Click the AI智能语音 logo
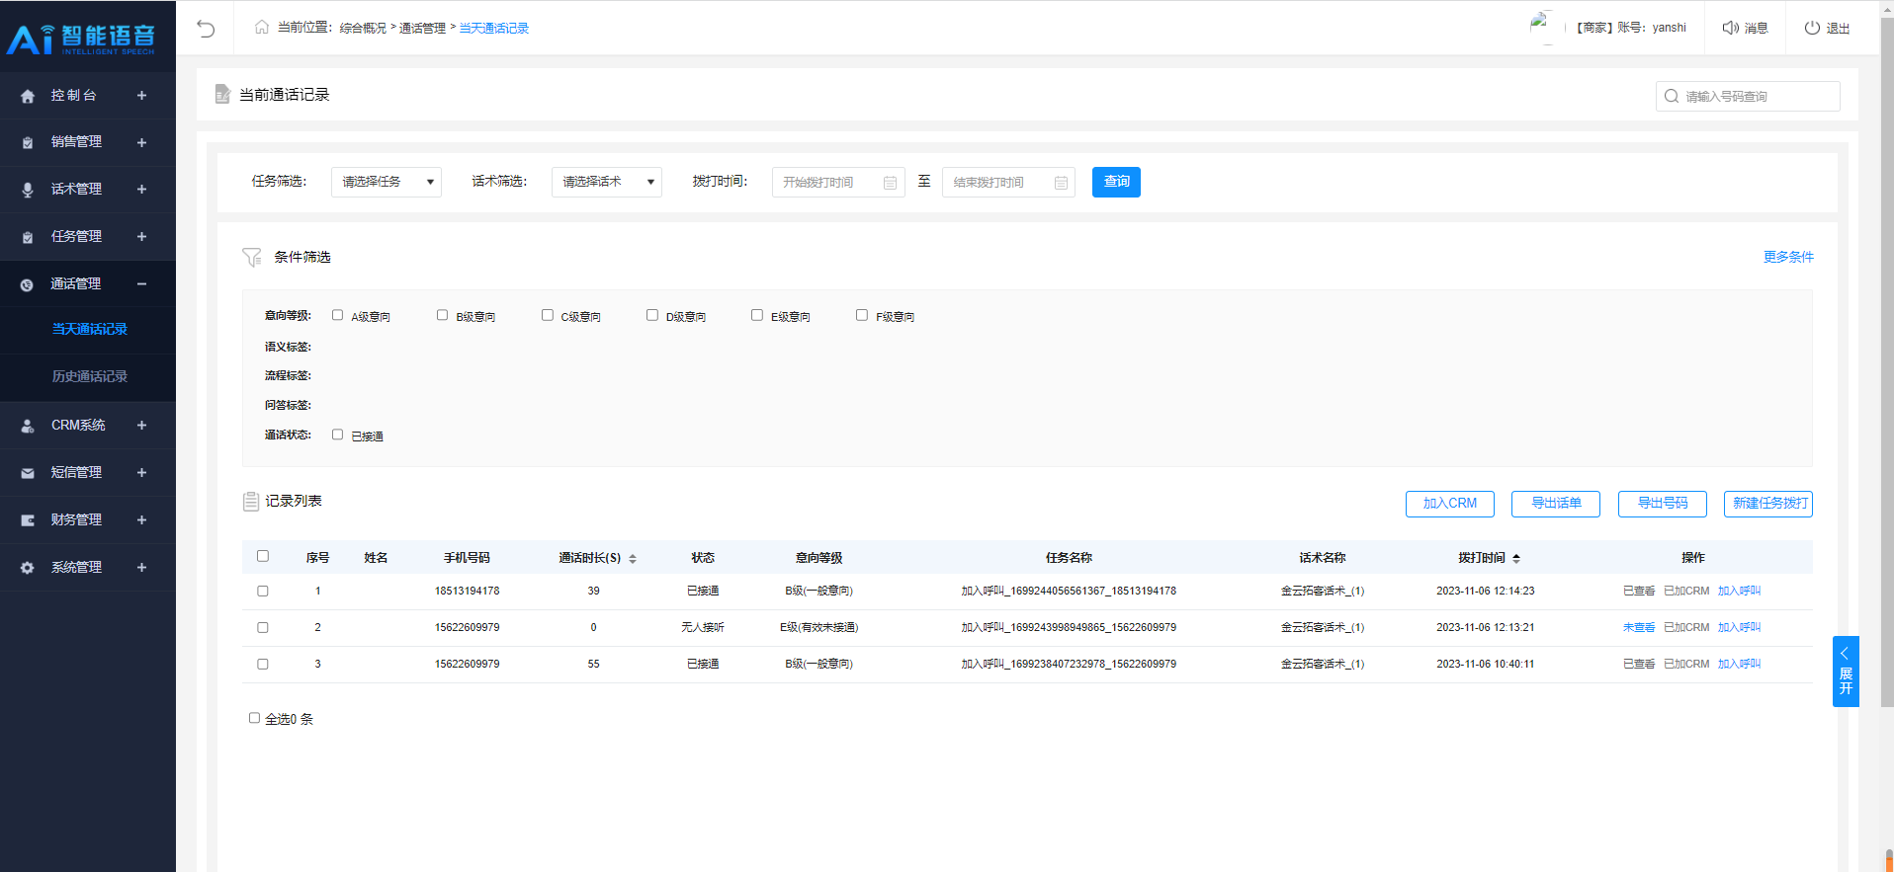This screenshot has height=872, width=1894. click(81, 39)
